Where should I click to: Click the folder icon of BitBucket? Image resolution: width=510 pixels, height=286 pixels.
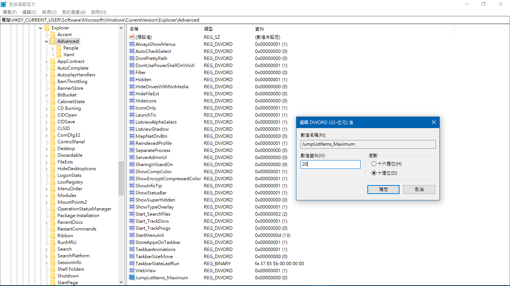click(x=53, y=95)
